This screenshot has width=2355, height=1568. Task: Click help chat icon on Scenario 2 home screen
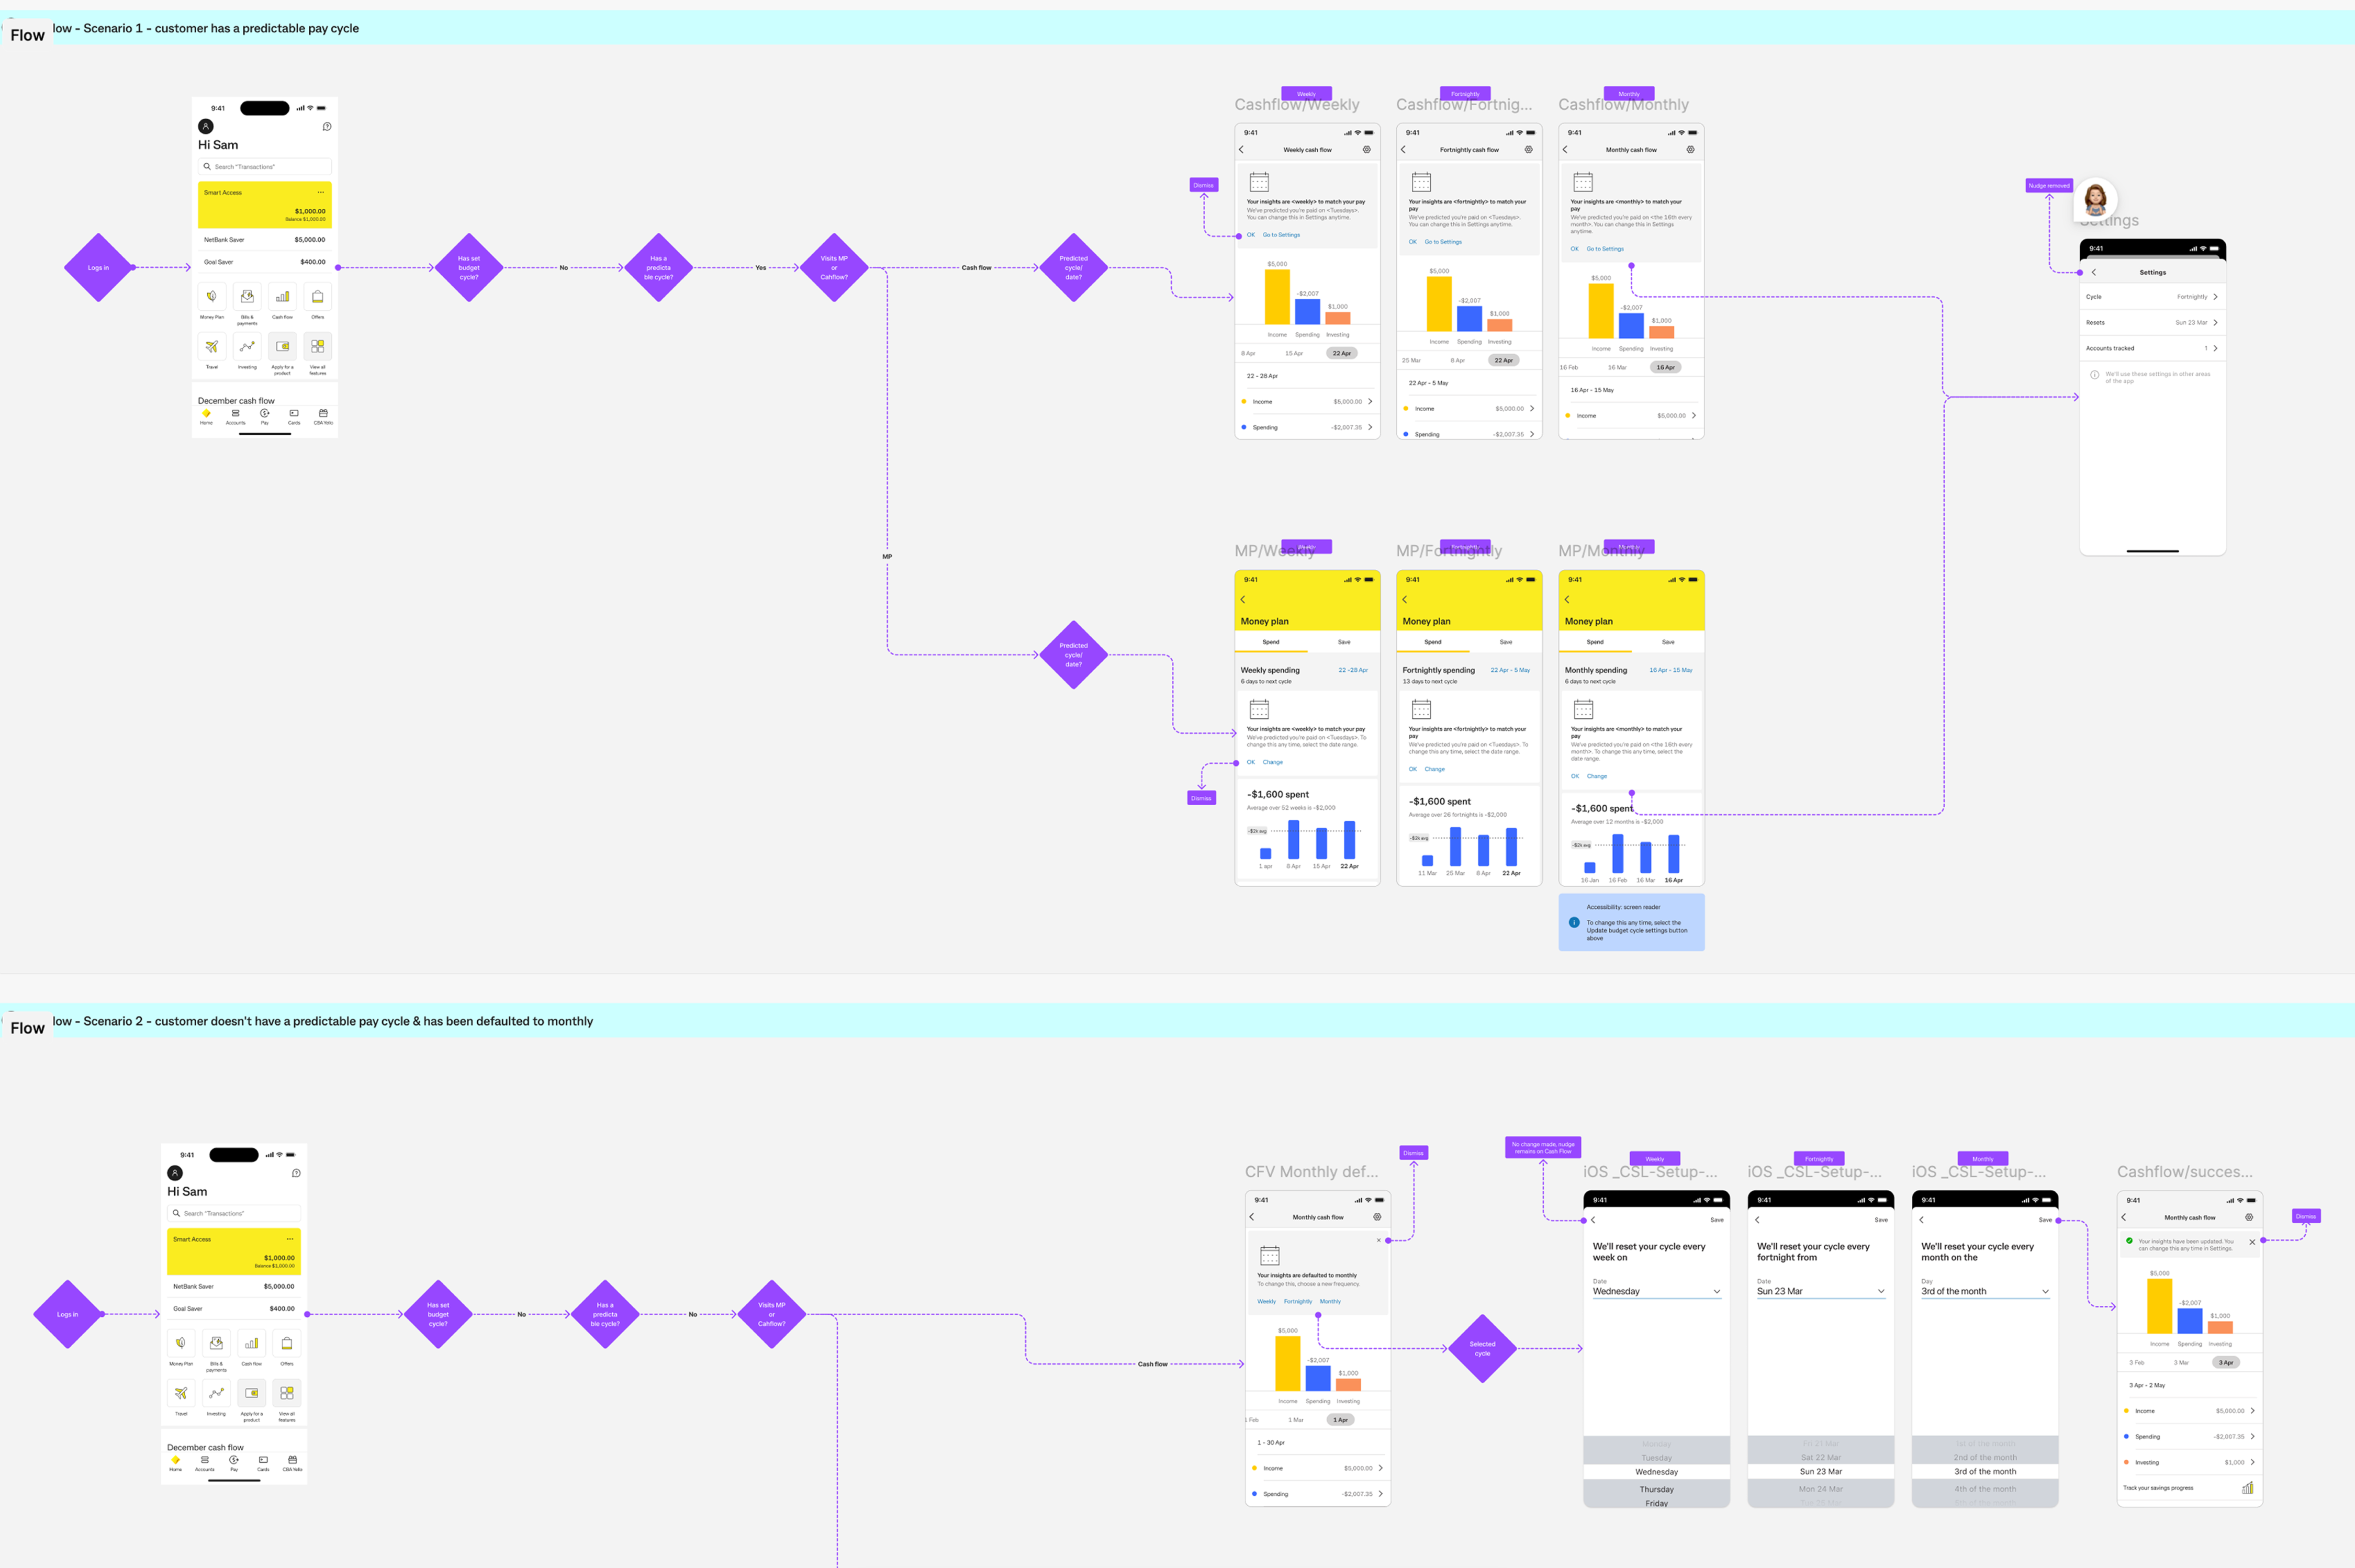[296, 1173]
